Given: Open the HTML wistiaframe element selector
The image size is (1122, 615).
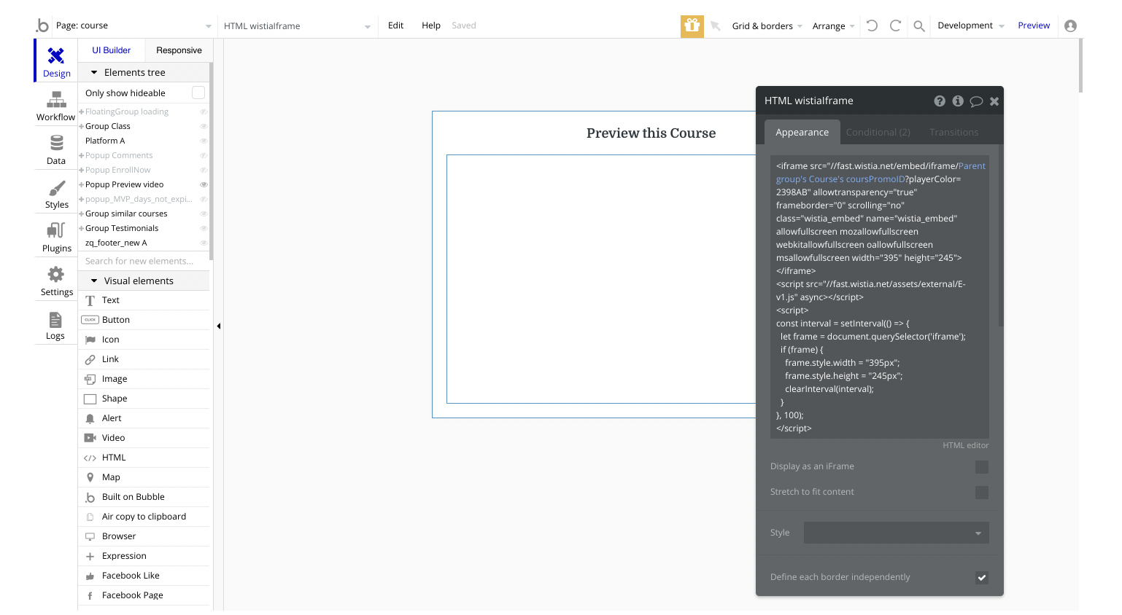Looking at the screenshot, I should click(298, 26).
